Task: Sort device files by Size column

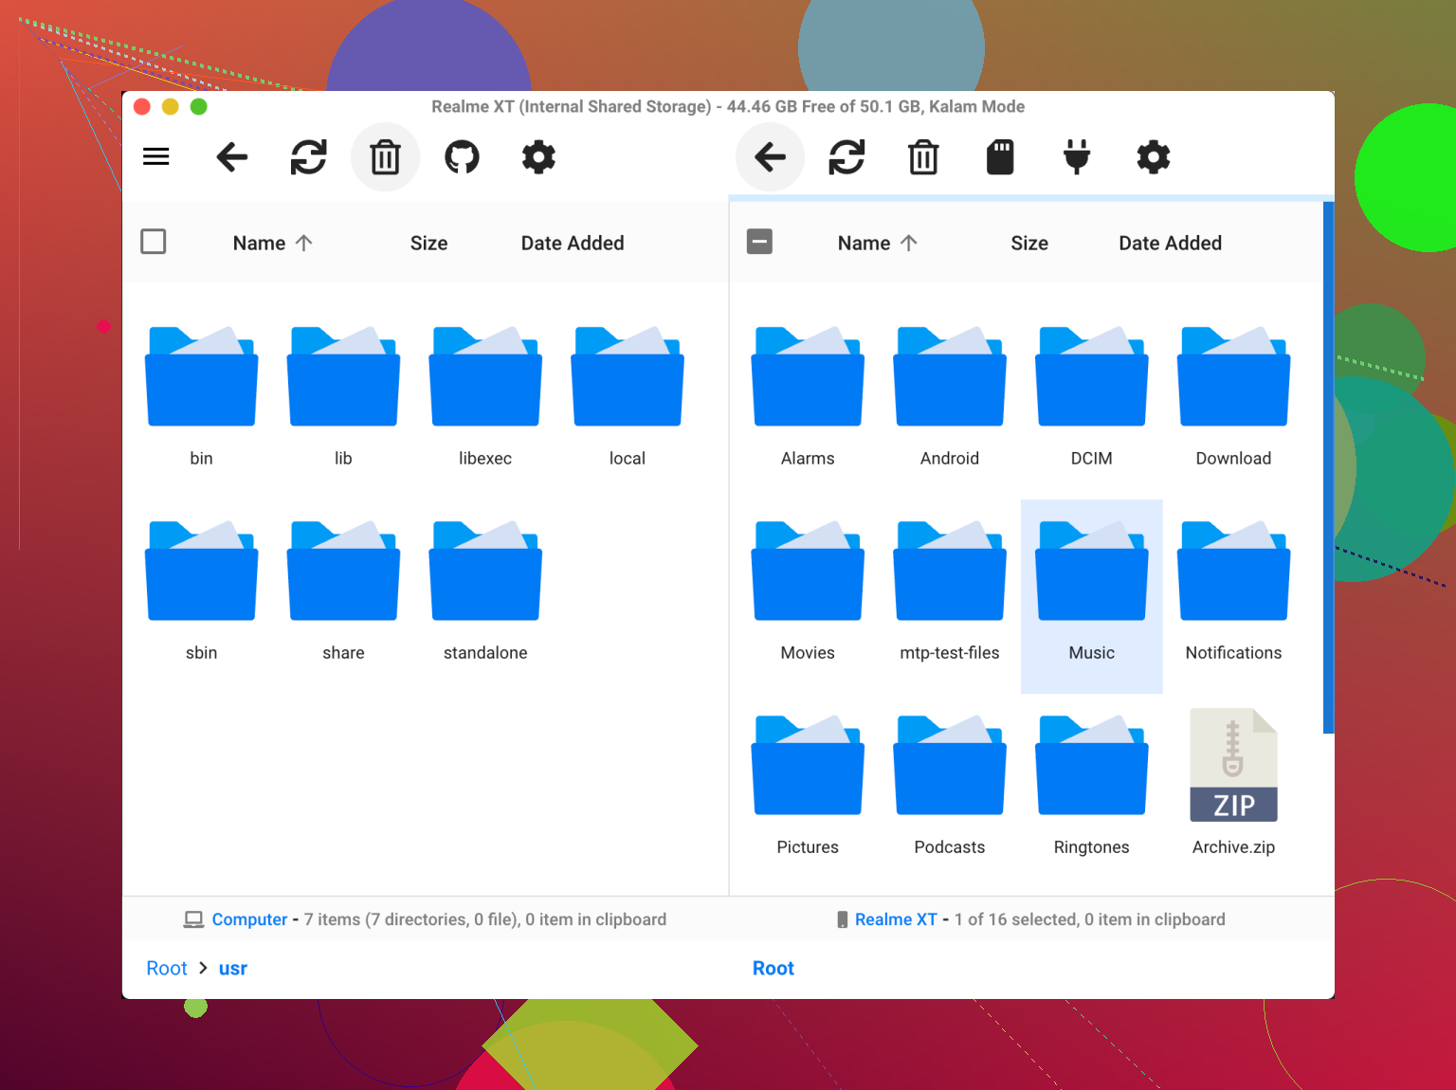Action: 1029,244
